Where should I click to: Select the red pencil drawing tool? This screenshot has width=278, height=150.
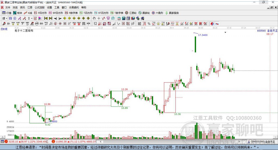pyautogui.click(x=4, y=24)
